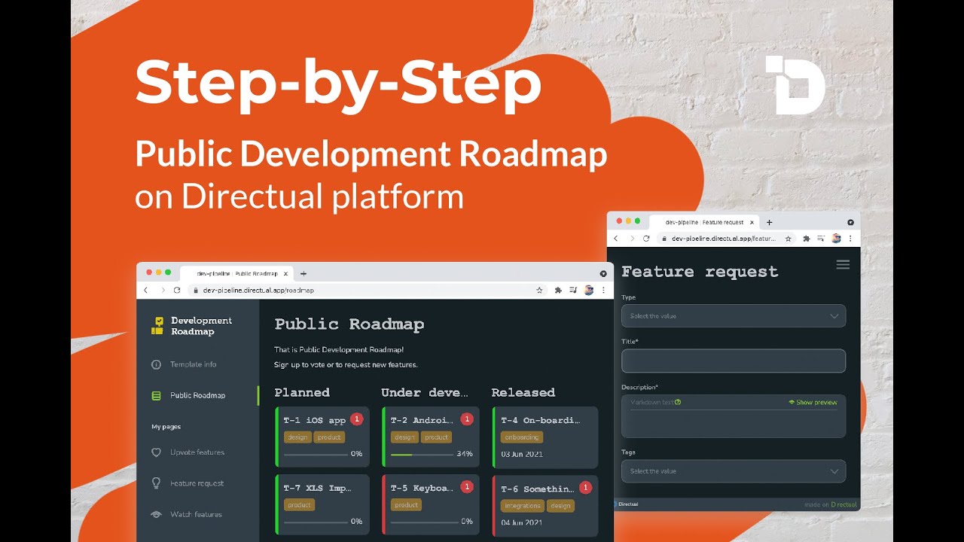Open Watch features in the sidebar

tap(196, 514)
